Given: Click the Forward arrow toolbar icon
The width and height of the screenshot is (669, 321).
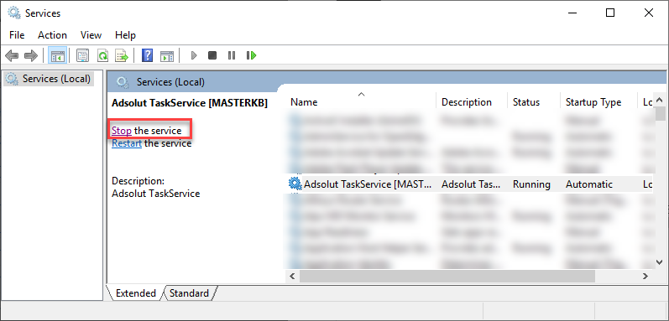Looking at the screenshot, I should (x=31, y=55).
